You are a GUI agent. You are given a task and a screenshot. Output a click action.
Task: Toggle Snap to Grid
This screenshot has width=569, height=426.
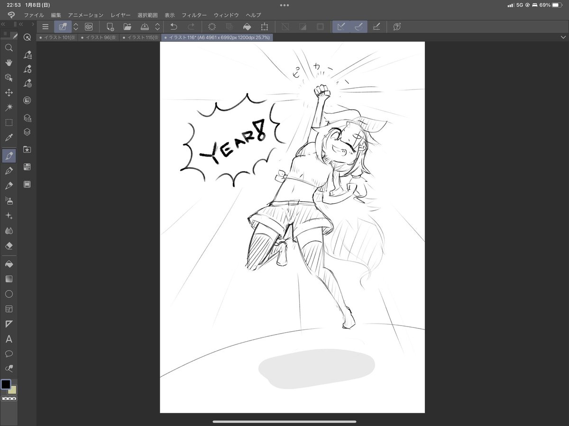[x=376, y=27]
